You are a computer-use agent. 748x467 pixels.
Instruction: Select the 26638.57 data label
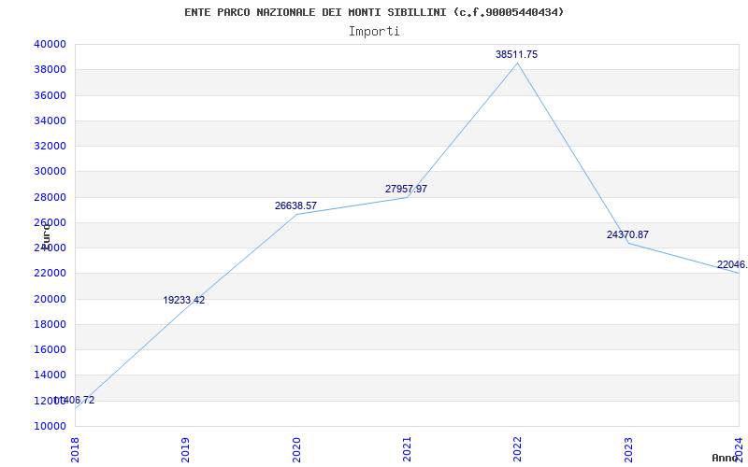click(x=295, y=205)
